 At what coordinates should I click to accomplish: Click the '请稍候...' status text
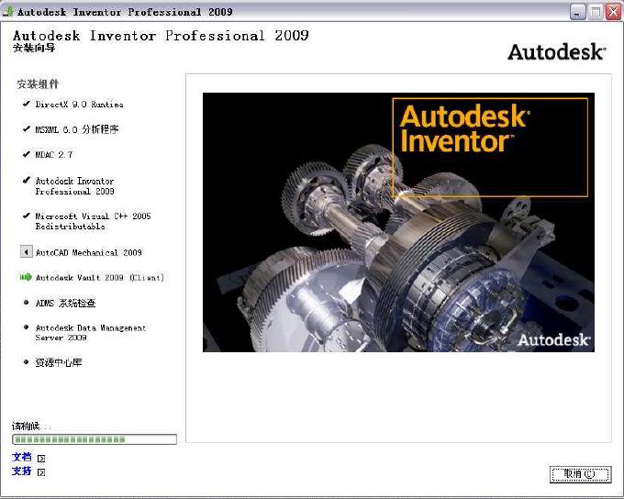point(31,427)
